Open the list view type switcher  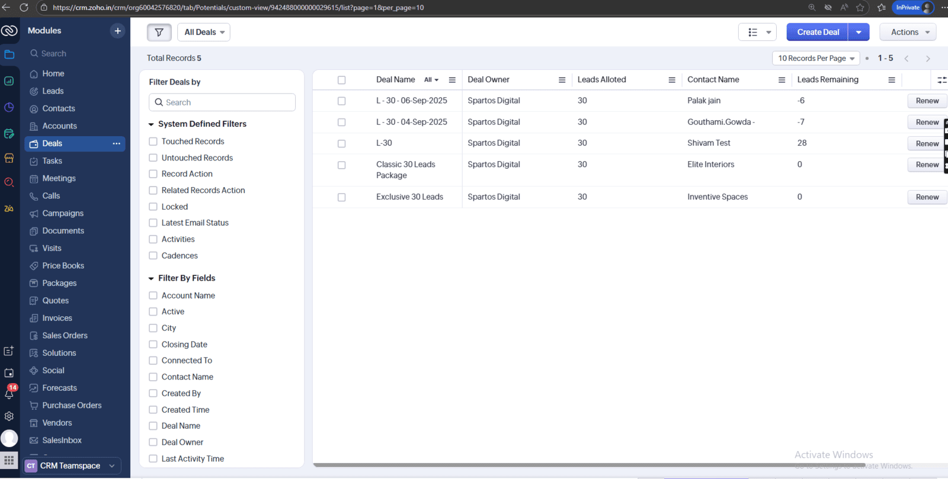coord(757,33)
